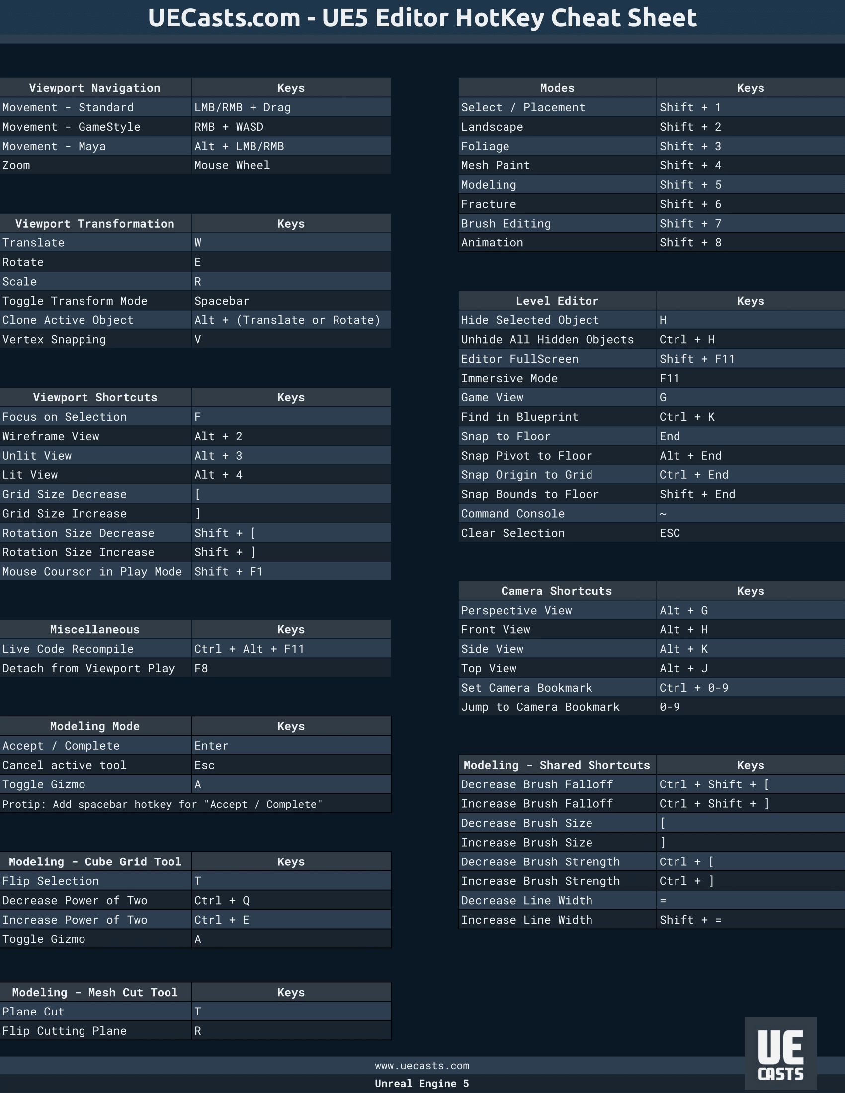Select the 'Viewport Transformation' table header
This screenshot has width=845, height=1093.
click(x=95, y=224)
